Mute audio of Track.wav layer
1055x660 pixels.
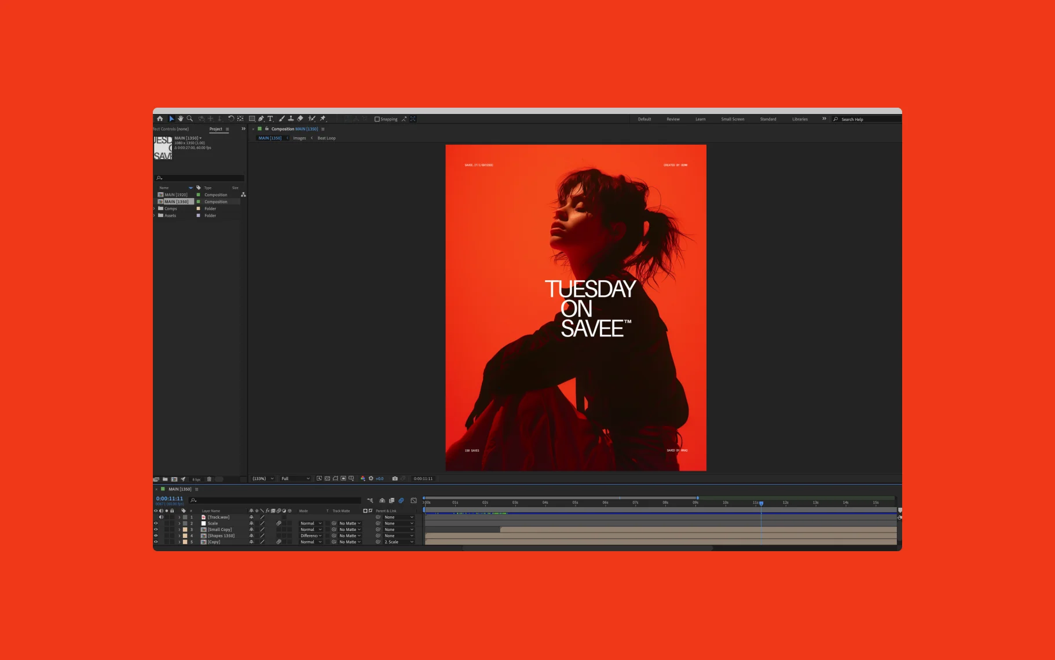(x=161, y=517)
